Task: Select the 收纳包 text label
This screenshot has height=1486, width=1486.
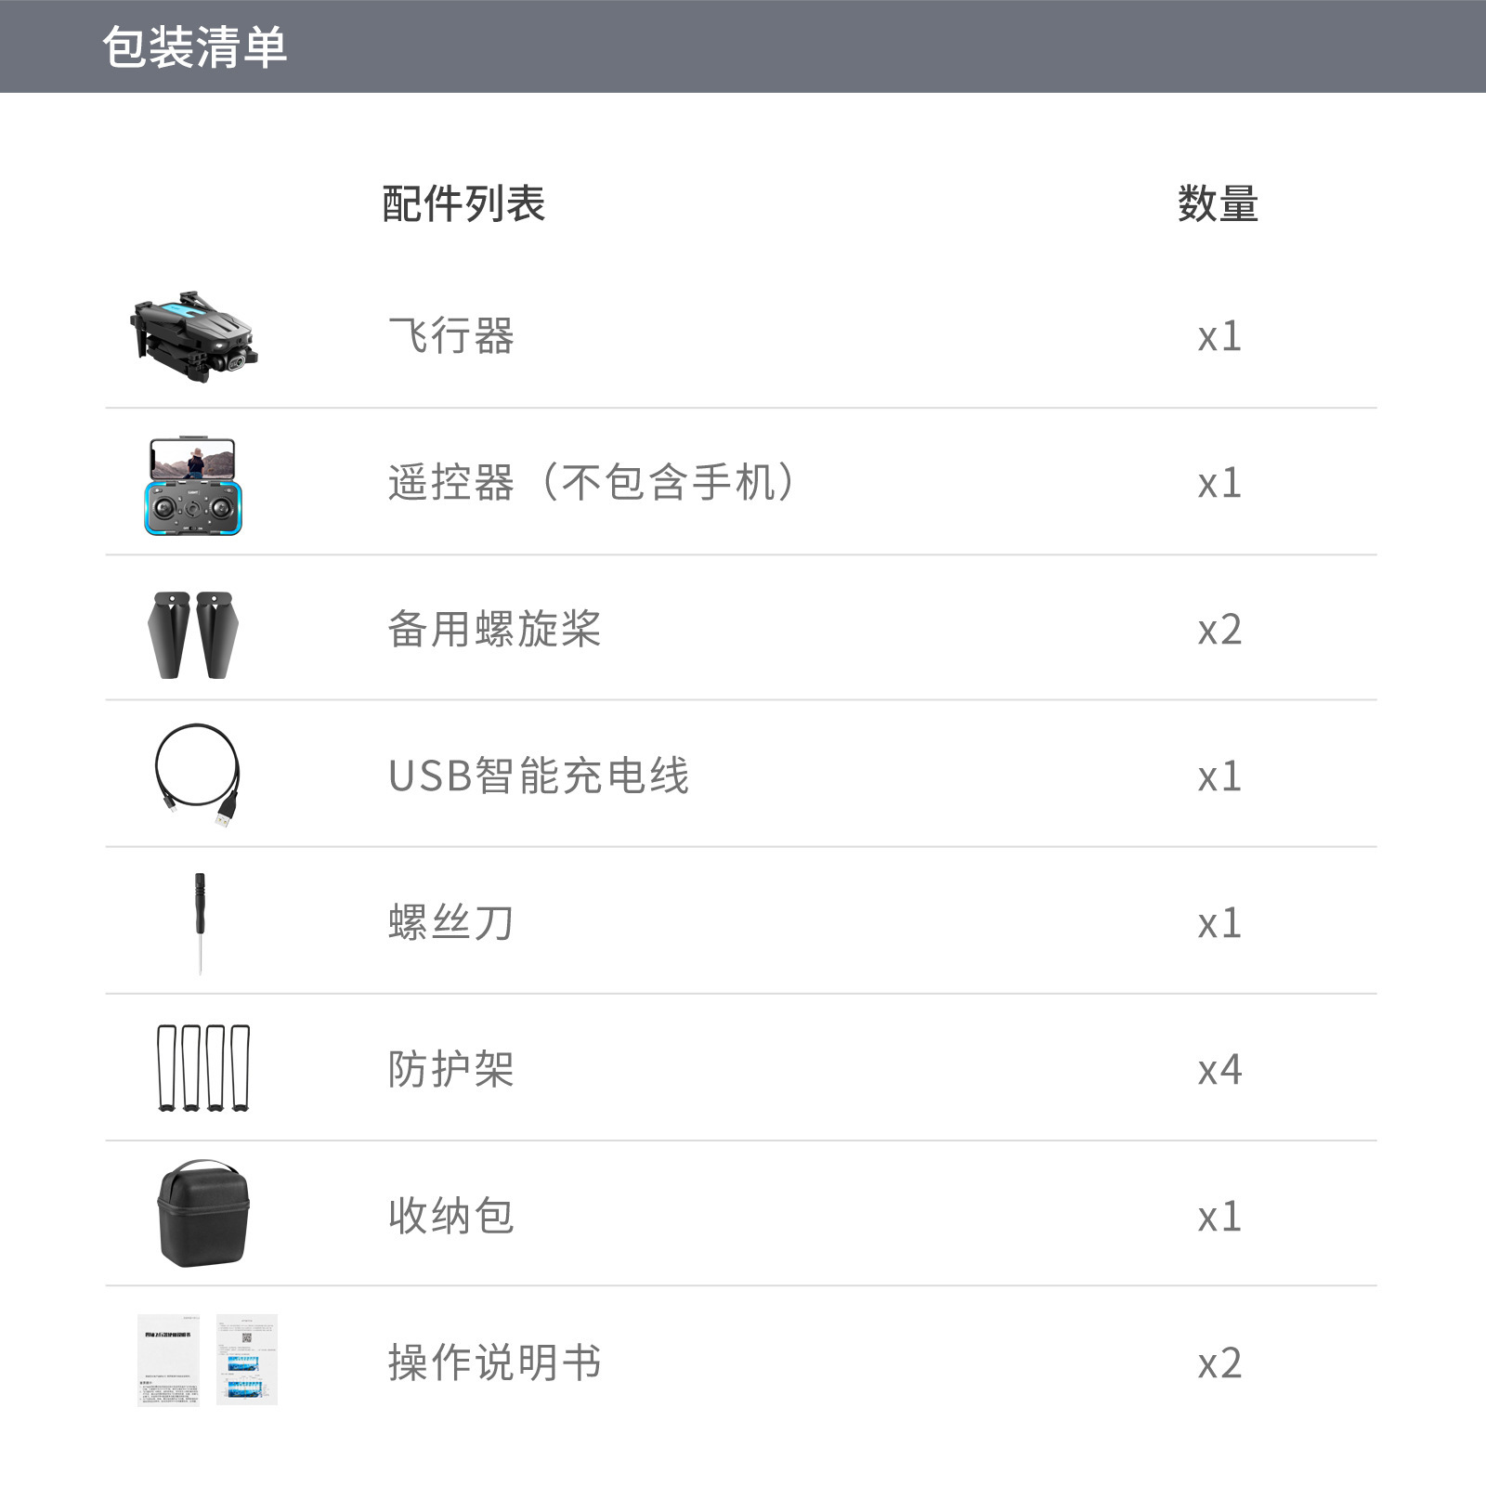Action: pyautogui.click(x=451, y=1217)
